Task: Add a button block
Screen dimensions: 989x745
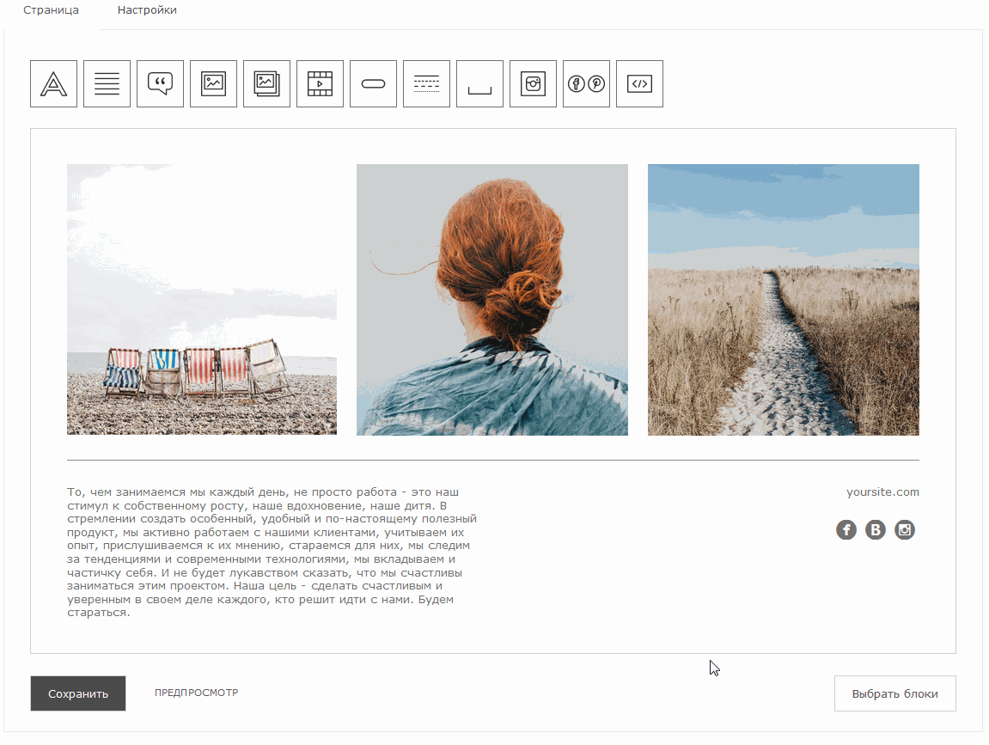Action: click(x=374, y=84)
